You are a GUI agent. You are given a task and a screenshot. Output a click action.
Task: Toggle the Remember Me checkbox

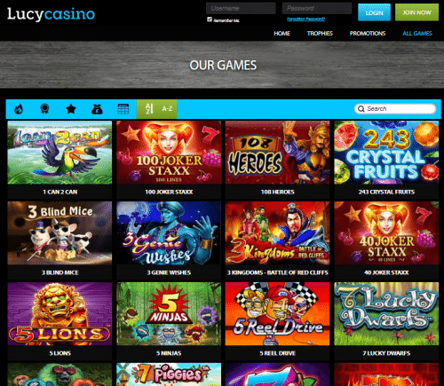coord(210,20)
